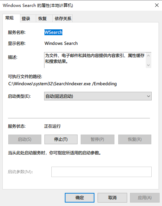Select the 依存关系 tab
The image size is (162, 206).
63,18
